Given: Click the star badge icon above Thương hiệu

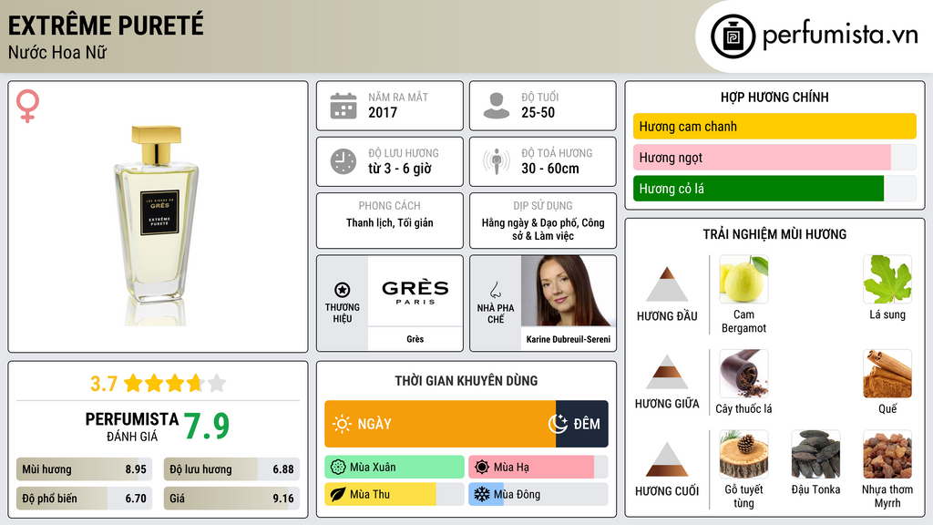Looking at the screenshot, I should coord(343,290).
